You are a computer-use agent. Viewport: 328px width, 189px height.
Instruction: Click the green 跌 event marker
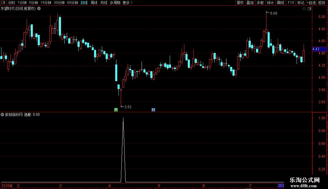pyautogui.click(x=116, y=110)
